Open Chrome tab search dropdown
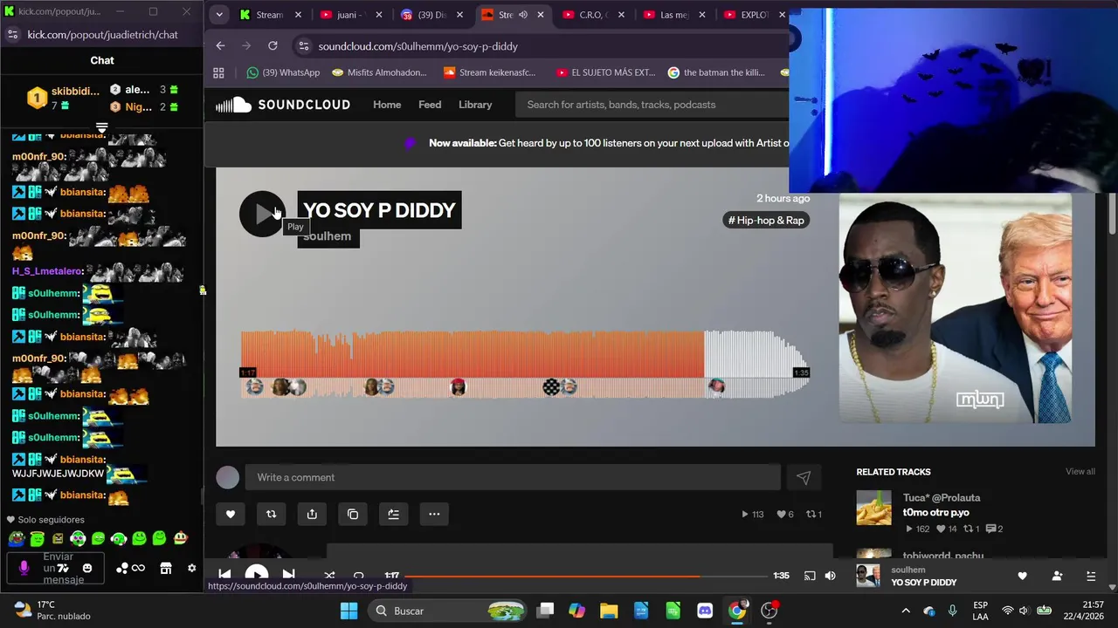Screen dimensions: 1118x628 219,15
